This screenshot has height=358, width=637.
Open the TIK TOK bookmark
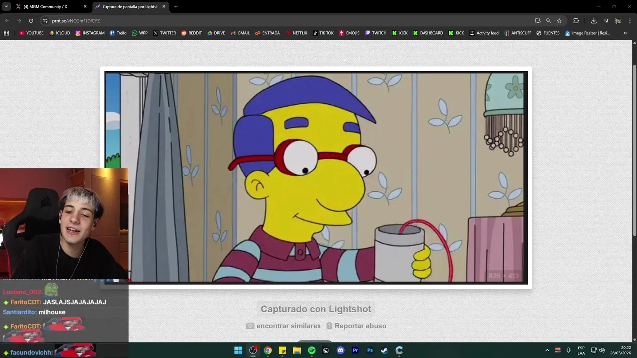point(323,33)
